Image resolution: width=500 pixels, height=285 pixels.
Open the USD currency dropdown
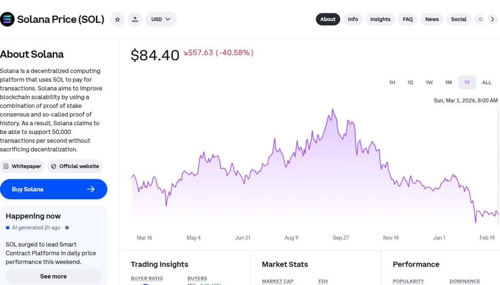point(161,19)
